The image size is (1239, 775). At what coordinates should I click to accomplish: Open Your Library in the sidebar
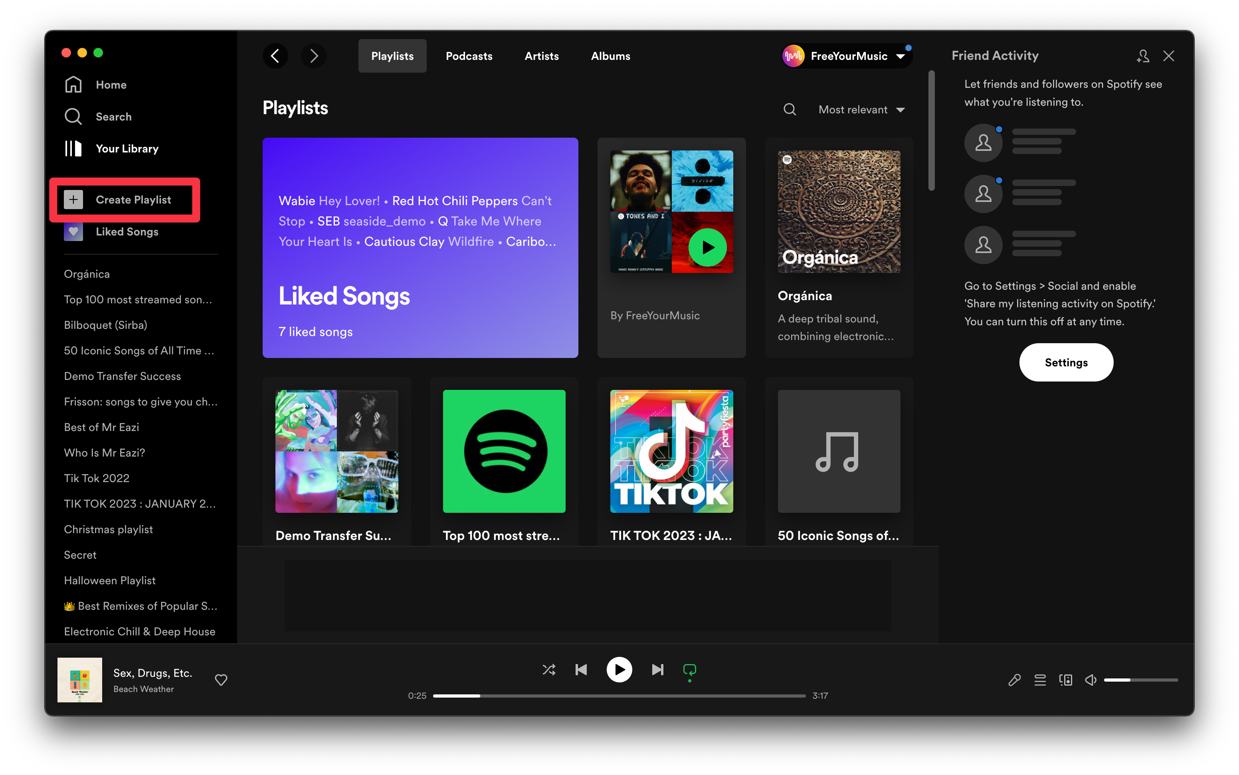(111, 148)
